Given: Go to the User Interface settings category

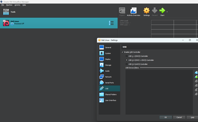Looking at the screenshot, I should pyautogui.click(x=109, y=100).
